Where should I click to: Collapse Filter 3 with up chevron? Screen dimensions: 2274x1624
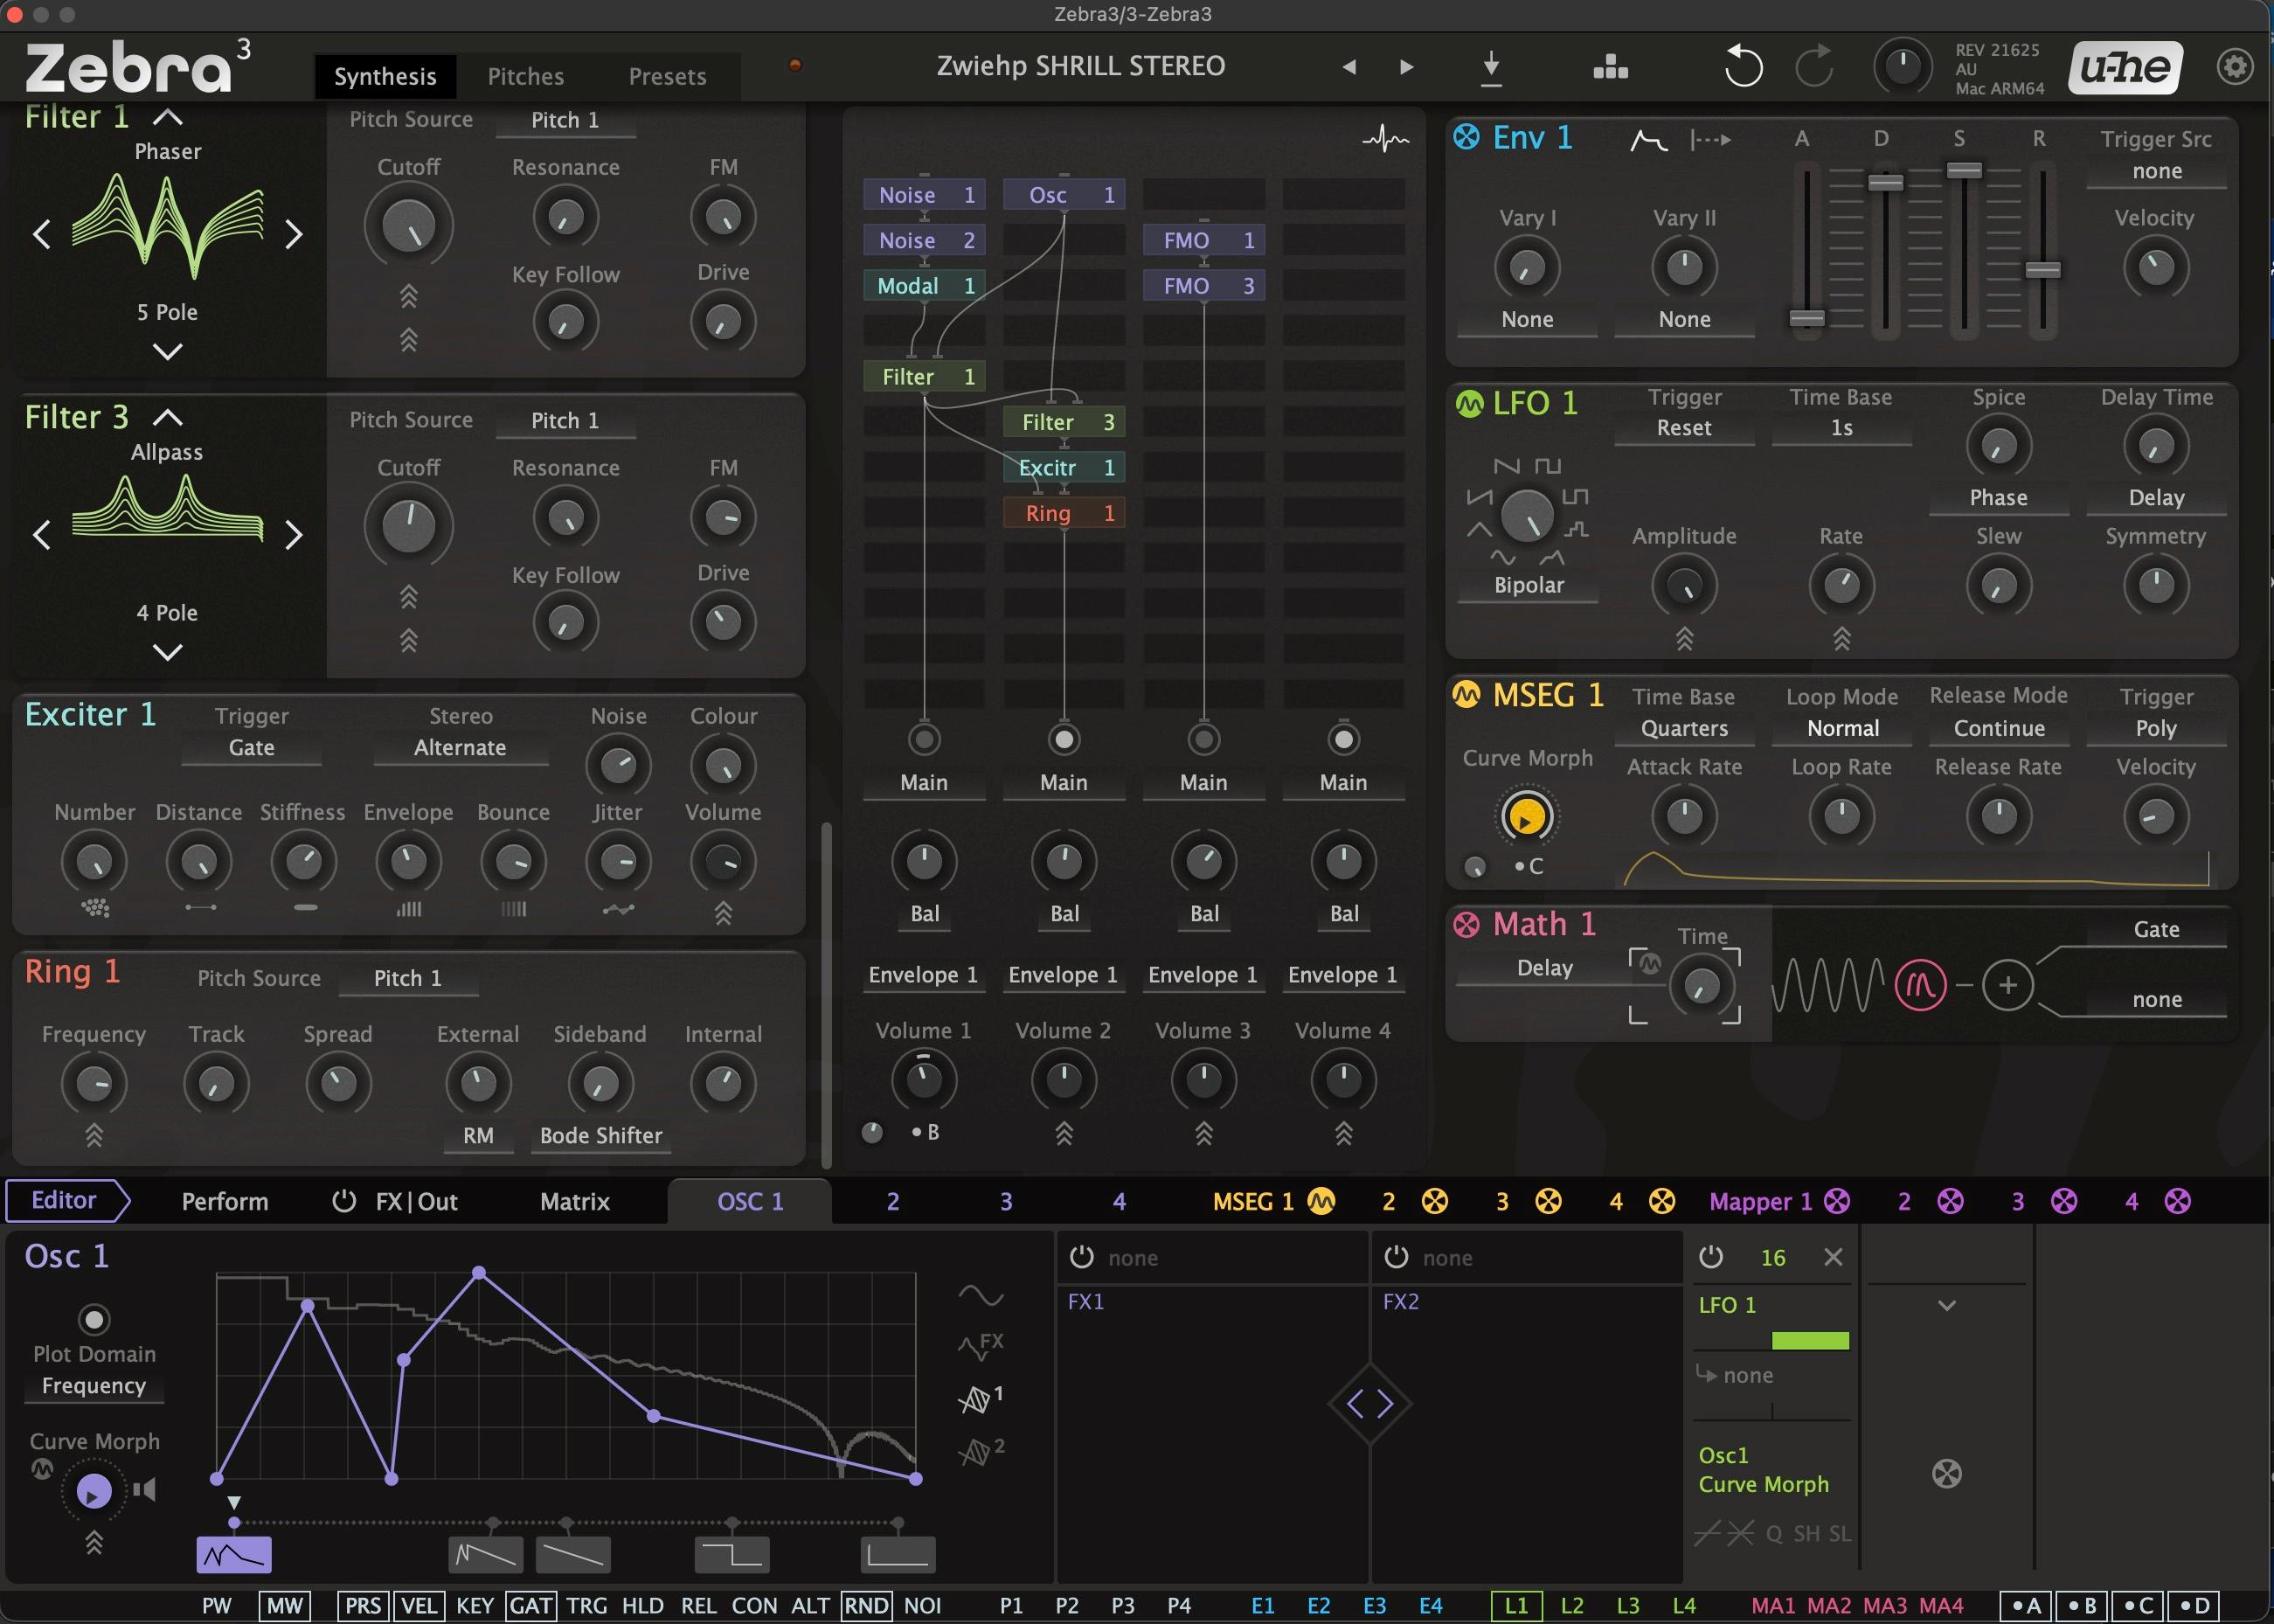[x=167, y=418]
